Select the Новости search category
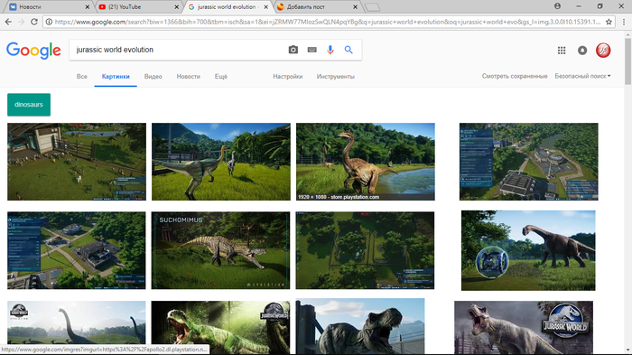 point(188,76)
